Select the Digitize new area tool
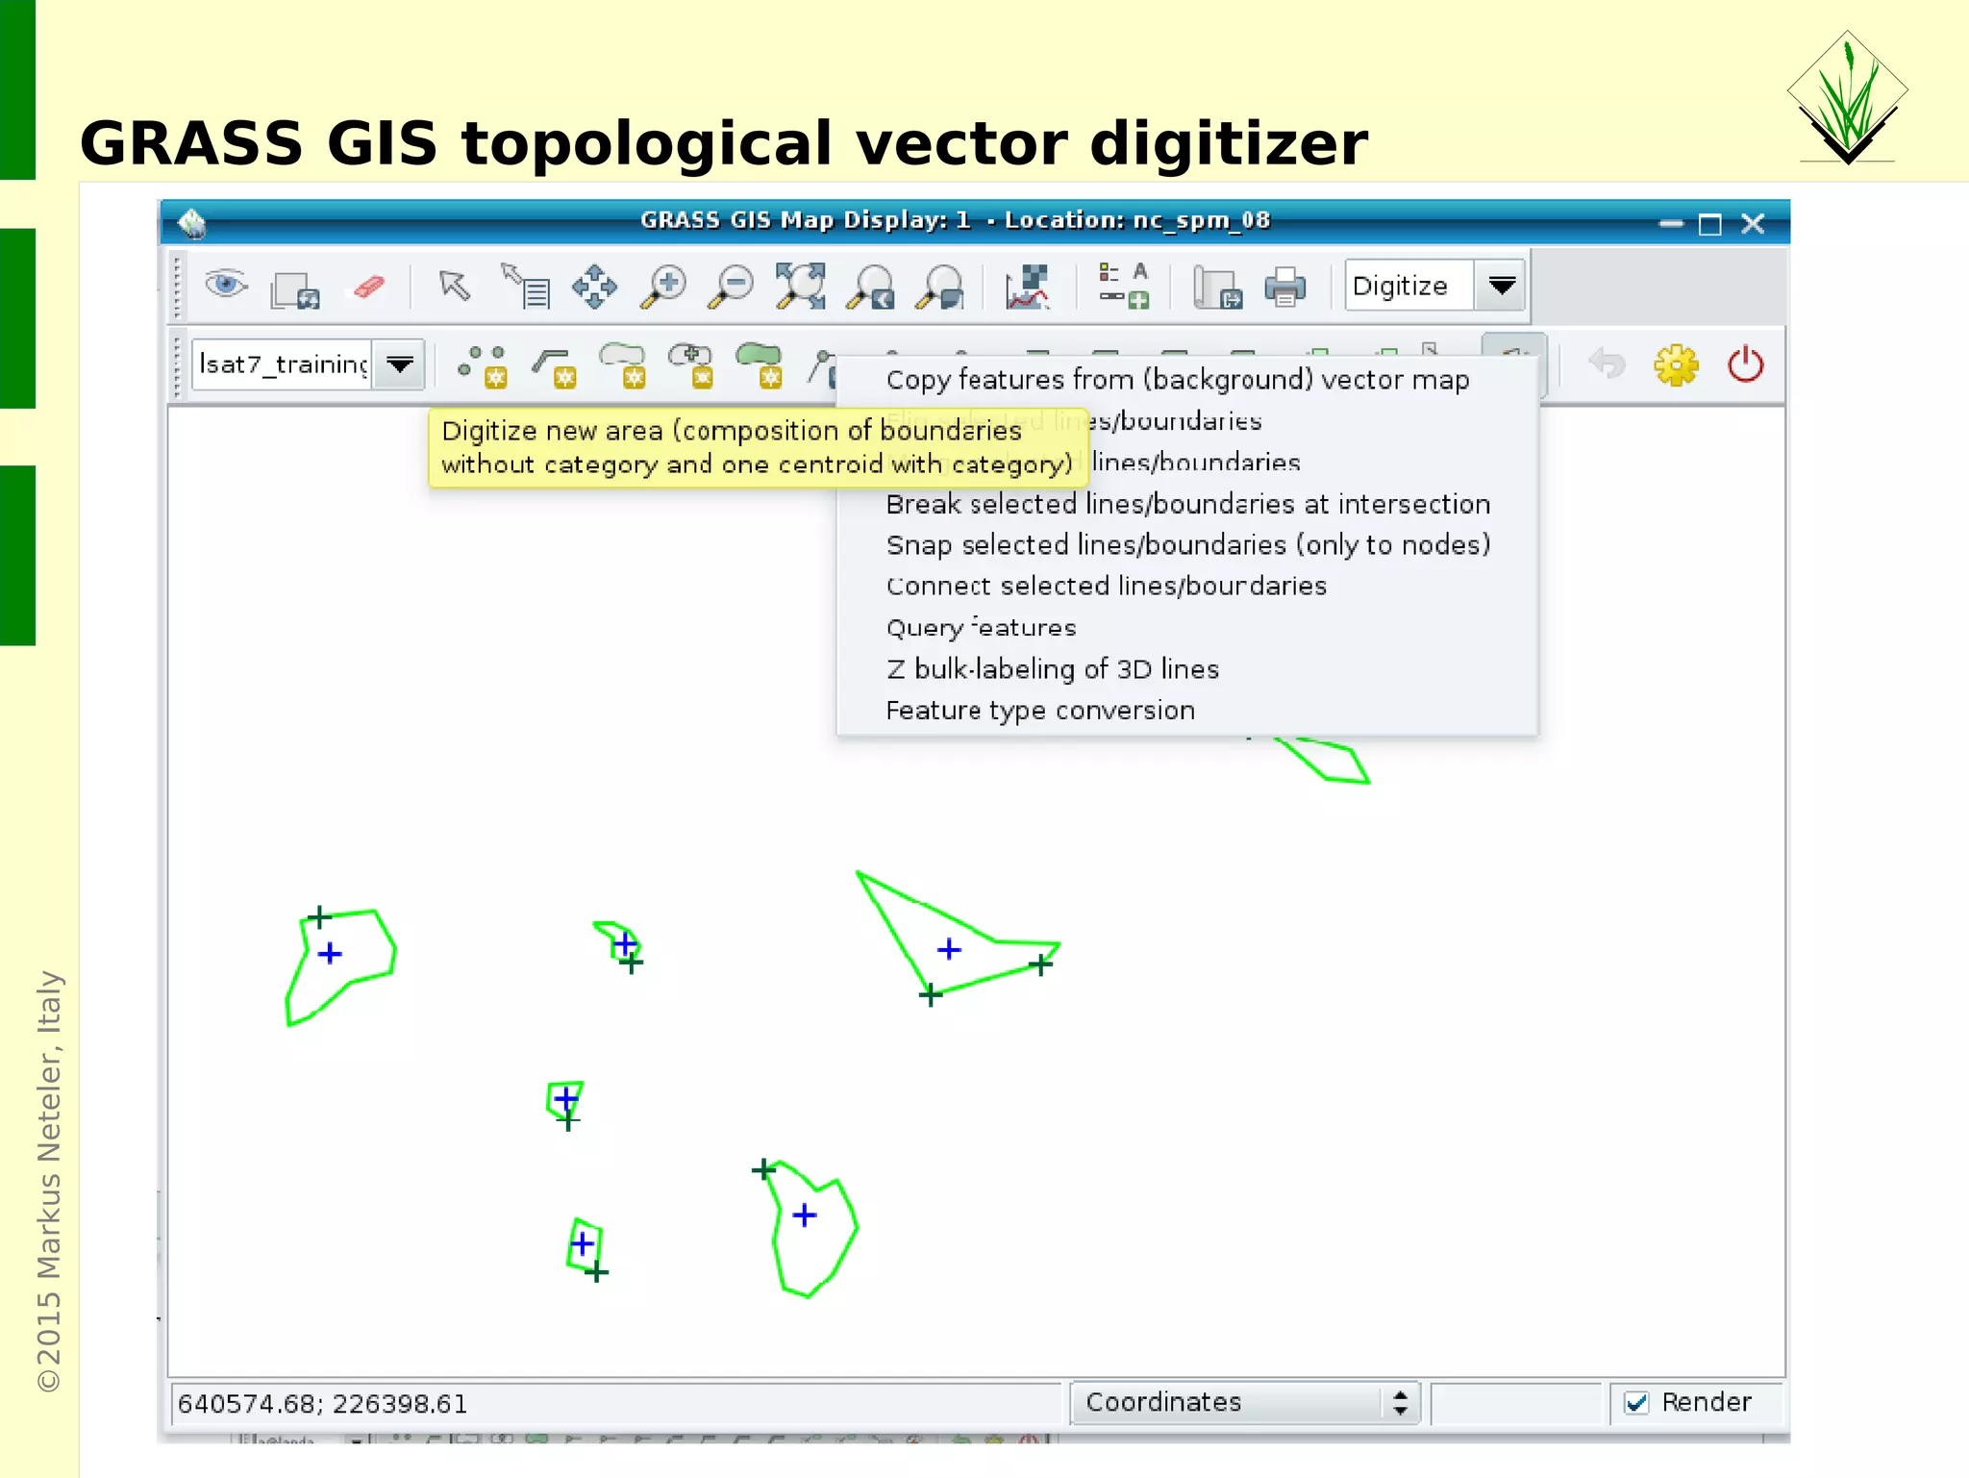 point(760,366)
